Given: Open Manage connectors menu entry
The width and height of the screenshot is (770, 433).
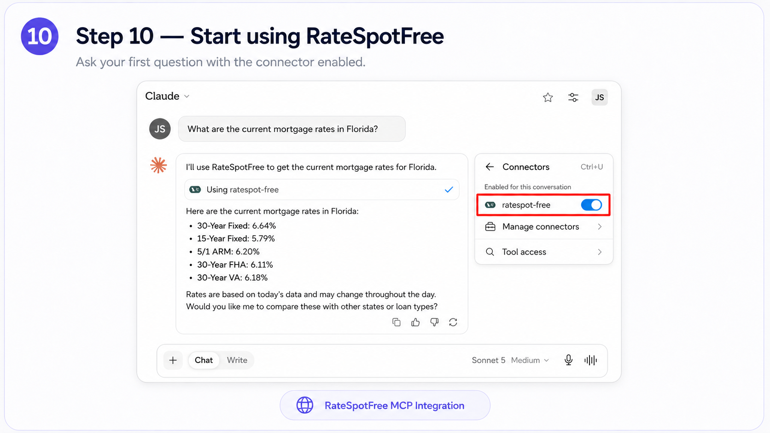Looking at the screenshot, I should tap(544, 227).
